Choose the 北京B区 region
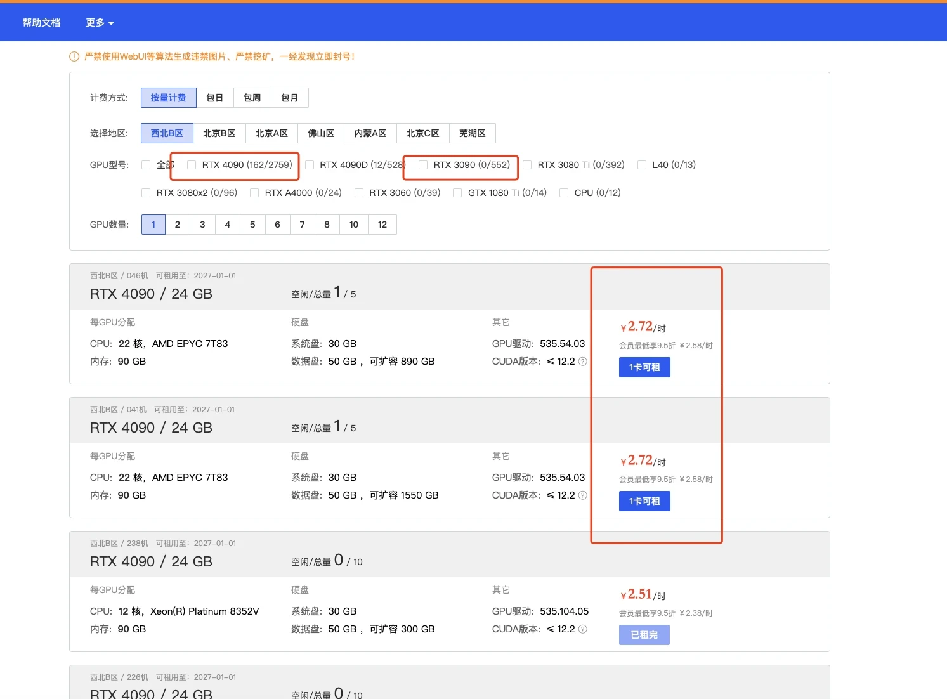 pyautogui.click(x=219, y=133)
